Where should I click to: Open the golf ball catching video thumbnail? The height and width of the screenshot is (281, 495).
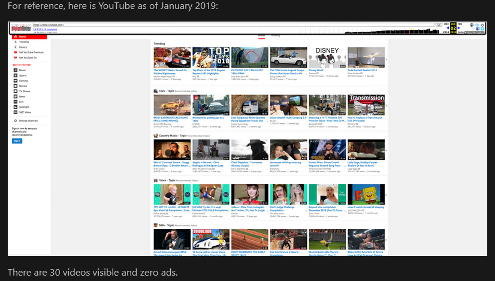point(250,57)
